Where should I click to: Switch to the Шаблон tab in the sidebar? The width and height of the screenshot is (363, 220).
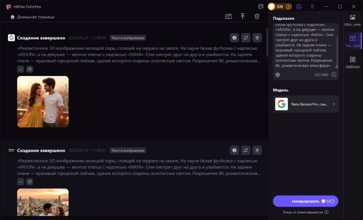click(x=352, y=62)
